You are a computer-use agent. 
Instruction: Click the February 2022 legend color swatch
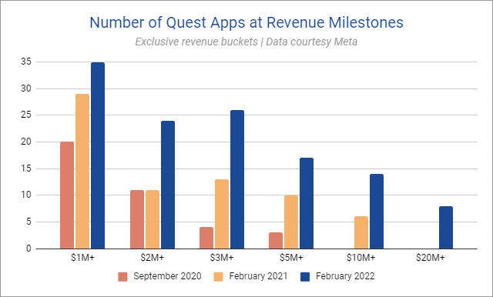point(305,276)
